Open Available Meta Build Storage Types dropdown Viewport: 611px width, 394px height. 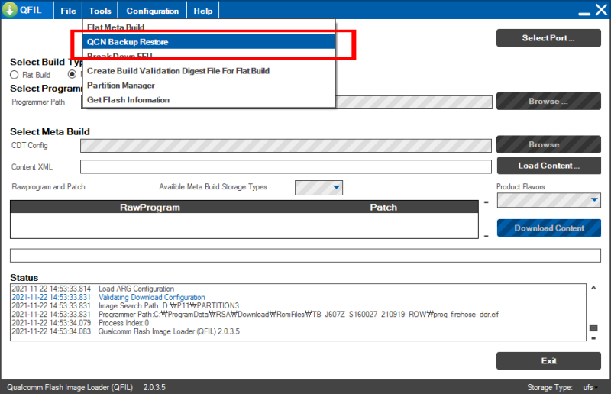(318, 187)
